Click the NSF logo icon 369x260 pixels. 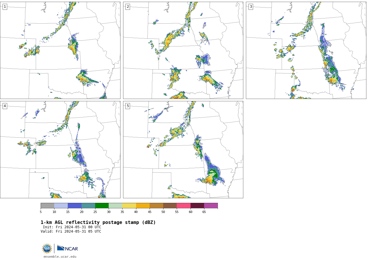tap(47, 248)
